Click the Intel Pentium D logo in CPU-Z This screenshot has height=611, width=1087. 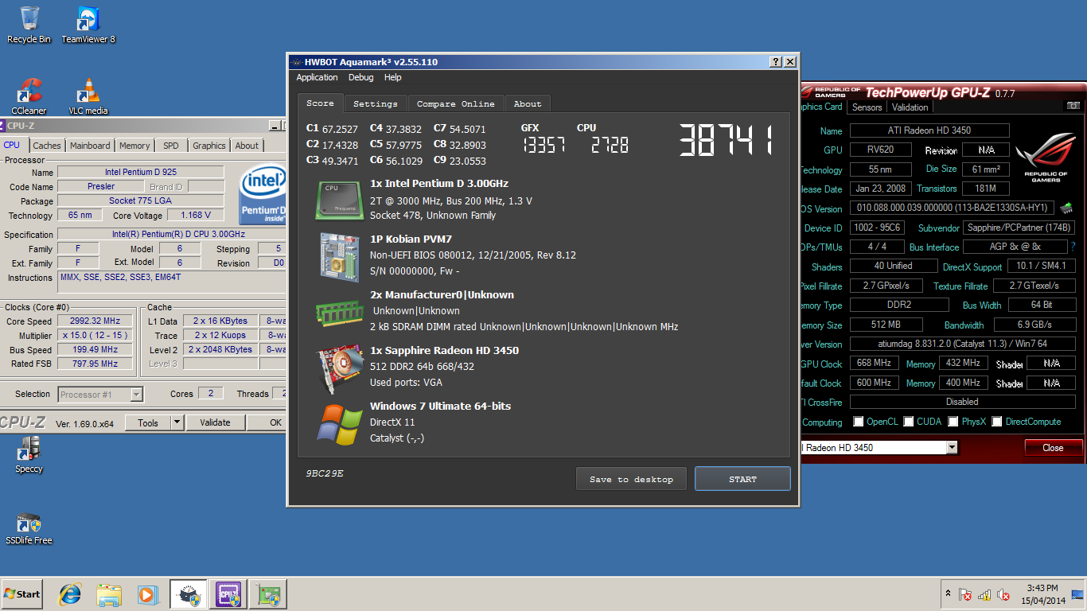pyautogui.click(x=263, y=196)
